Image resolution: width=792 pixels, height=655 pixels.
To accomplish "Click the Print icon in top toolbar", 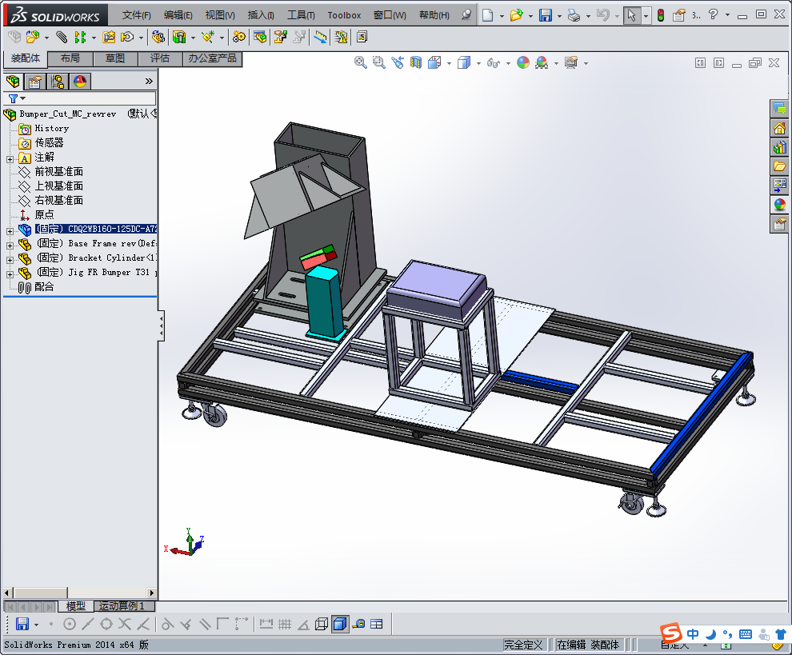I will point(574,15).
